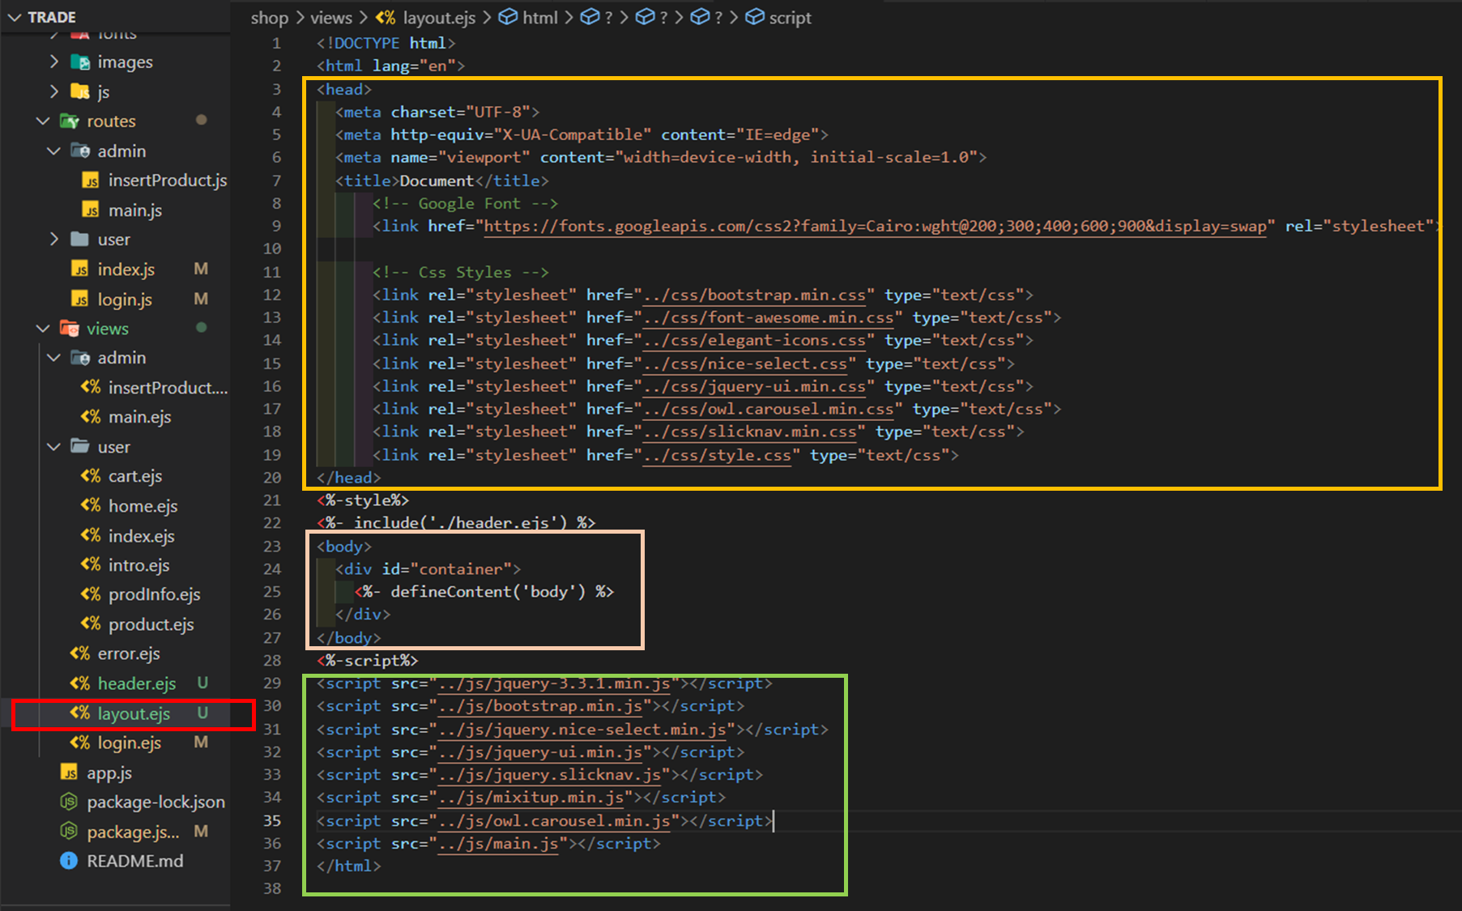1462x911 pixels.
Task: Expand the user folder under routes
Action: (x=54, y=239)
